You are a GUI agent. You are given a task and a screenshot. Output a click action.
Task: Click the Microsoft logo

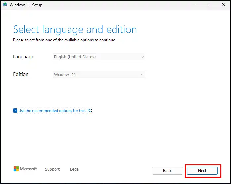point(25,169)
